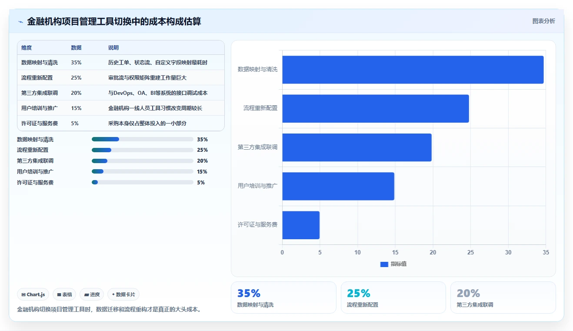Click 用户培训与推广 in the table

point(40,108)
